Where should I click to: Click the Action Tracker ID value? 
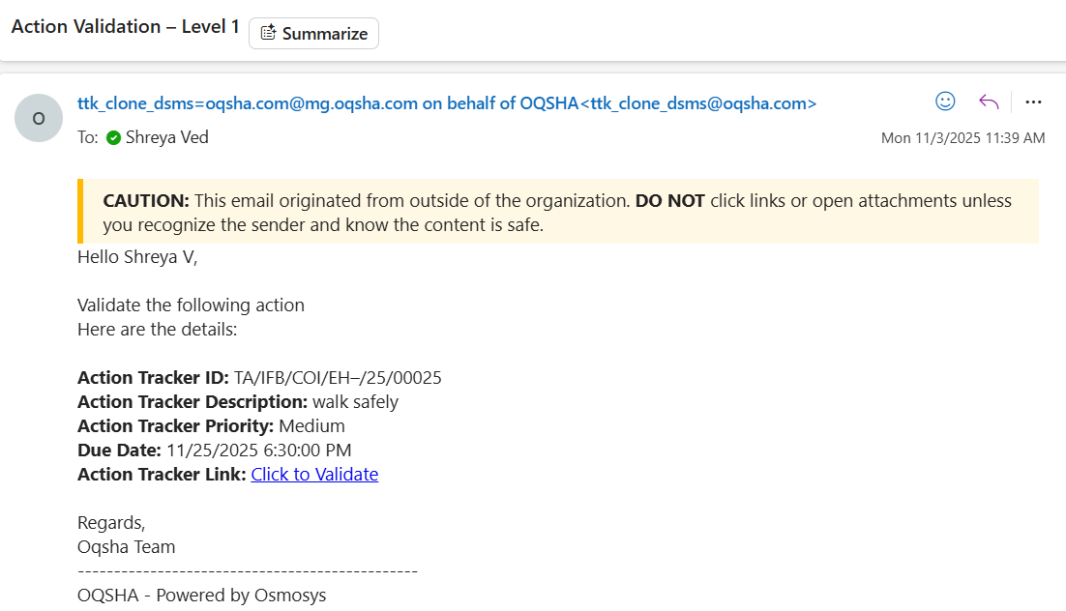point(338,378)
